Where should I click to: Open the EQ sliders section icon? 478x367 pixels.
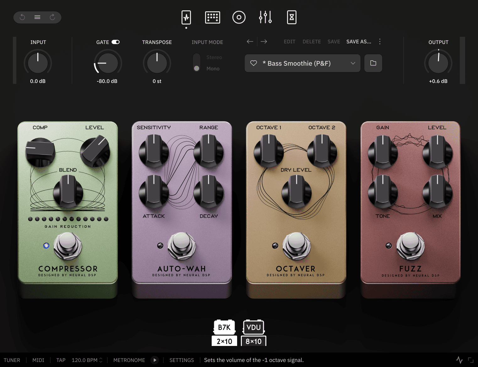coord(265,17)
